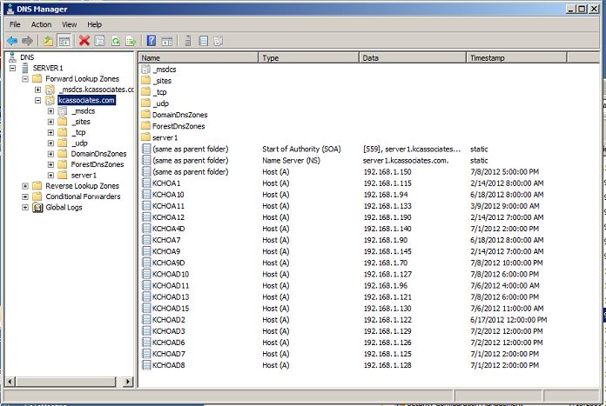Open the Action menu

click(x=41, y=24)
